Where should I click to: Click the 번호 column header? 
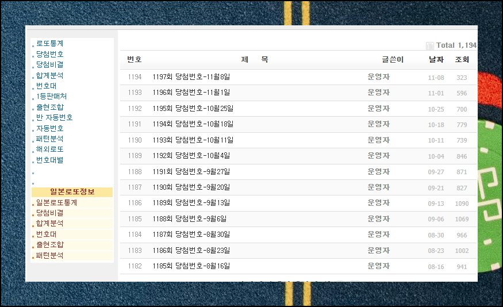(x=135, y=59)
